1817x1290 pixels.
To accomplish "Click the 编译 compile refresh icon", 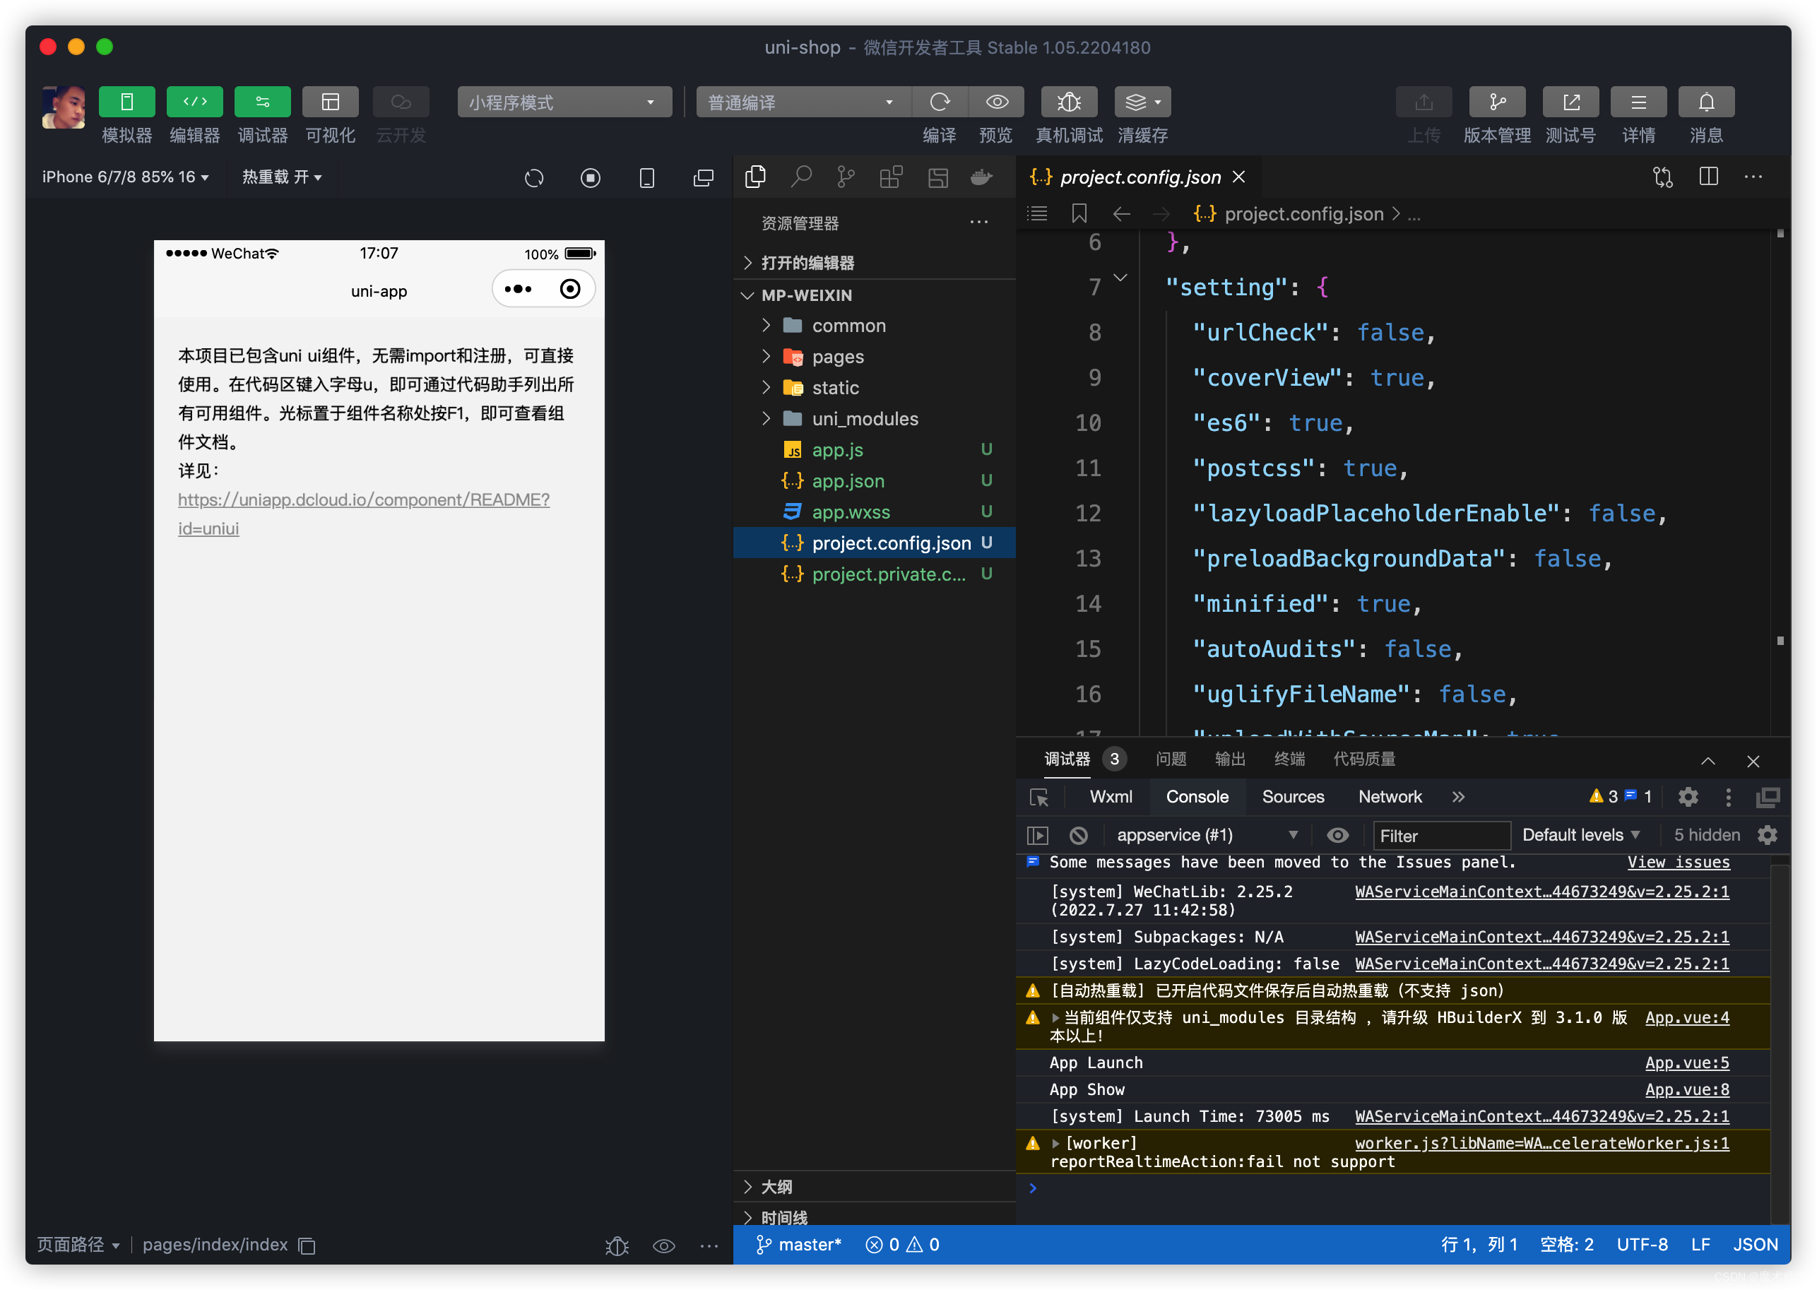I will pos(940,102).
